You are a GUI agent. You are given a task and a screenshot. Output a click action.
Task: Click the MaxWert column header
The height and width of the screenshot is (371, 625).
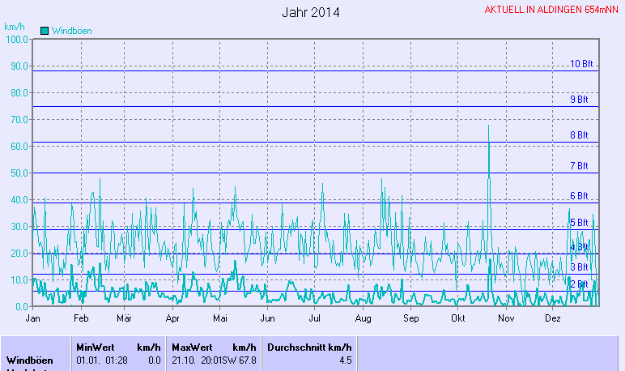(x=192, y=347)
